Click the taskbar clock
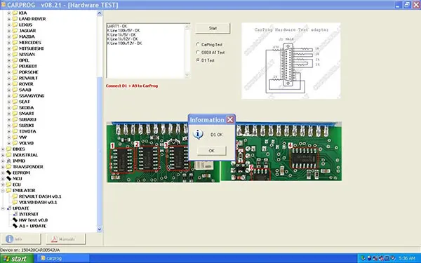The height and width of the screenshot is (263, 421). pyautogui.click(x=407, y=258)
